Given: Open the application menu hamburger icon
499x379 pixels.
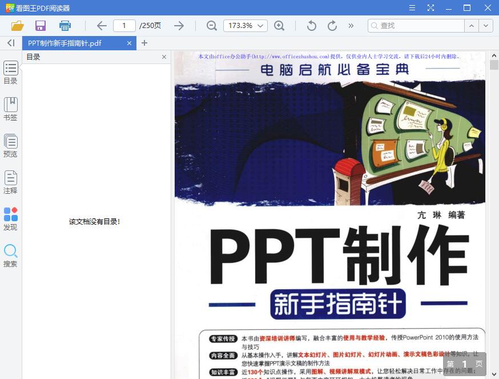Looking at the screenshot, I should (x=412, y=7).
